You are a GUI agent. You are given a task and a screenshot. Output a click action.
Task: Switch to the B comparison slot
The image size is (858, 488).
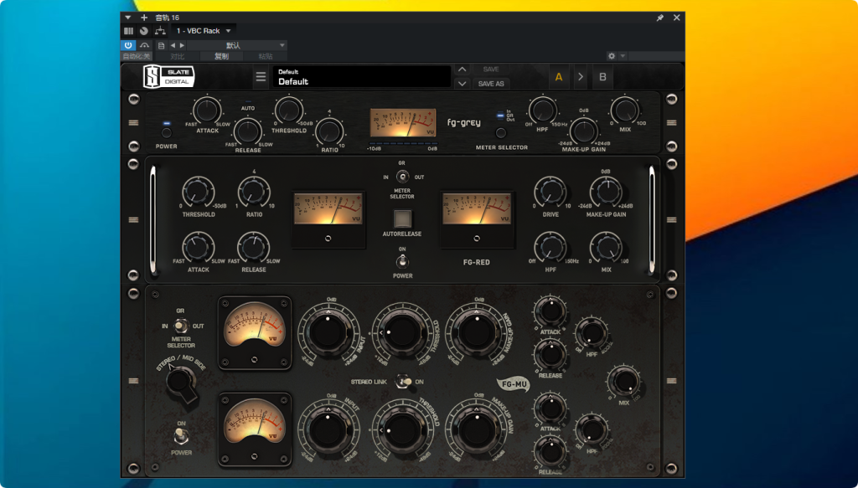point(602,77)
